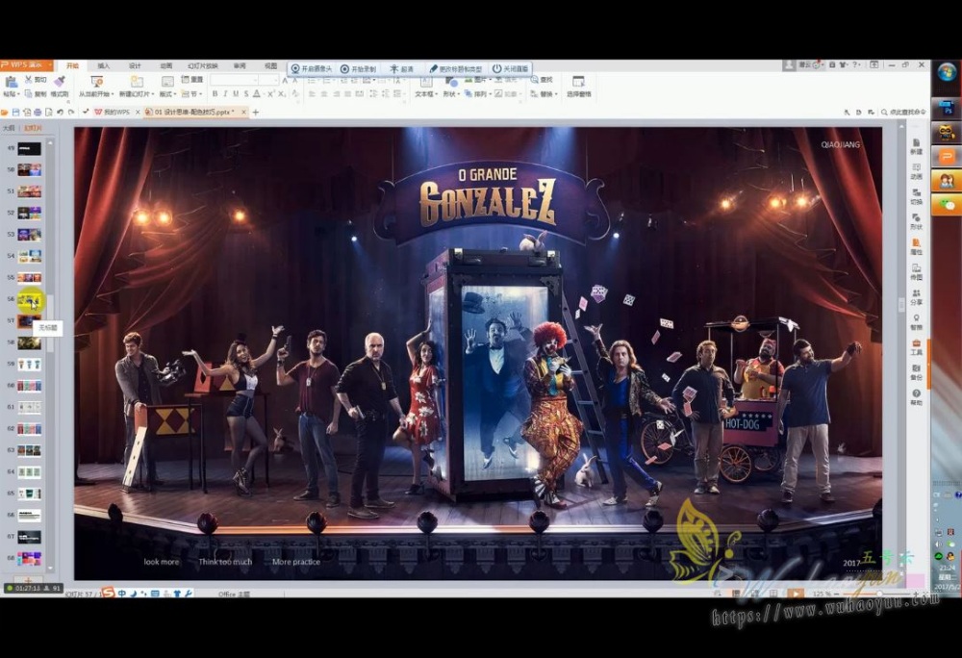Click the Save icon in quick access toolbar

(x=16, y=113)
